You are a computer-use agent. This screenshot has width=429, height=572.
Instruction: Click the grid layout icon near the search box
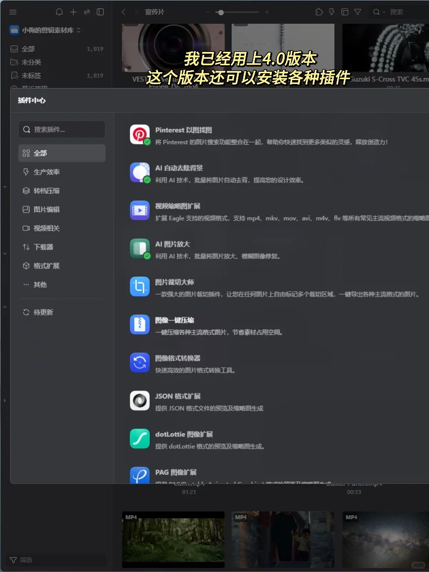(345, 12)
